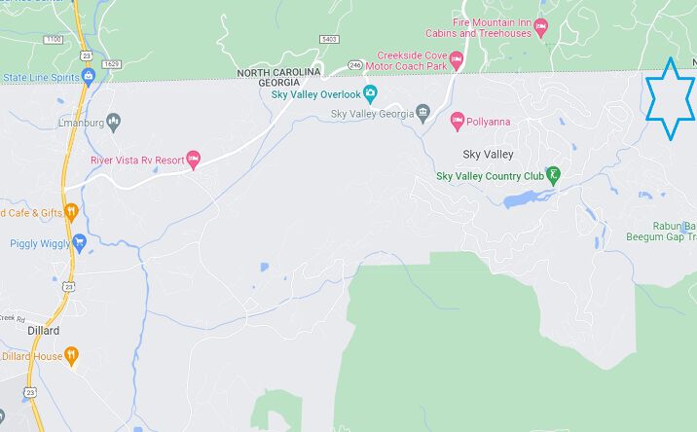
Task: Open the Pollyanna lodging pin
Action: tap(458, 122)
